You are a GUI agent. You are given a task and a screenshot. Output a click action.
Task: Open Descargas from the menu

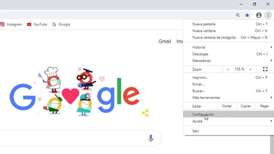coord(229,54)
